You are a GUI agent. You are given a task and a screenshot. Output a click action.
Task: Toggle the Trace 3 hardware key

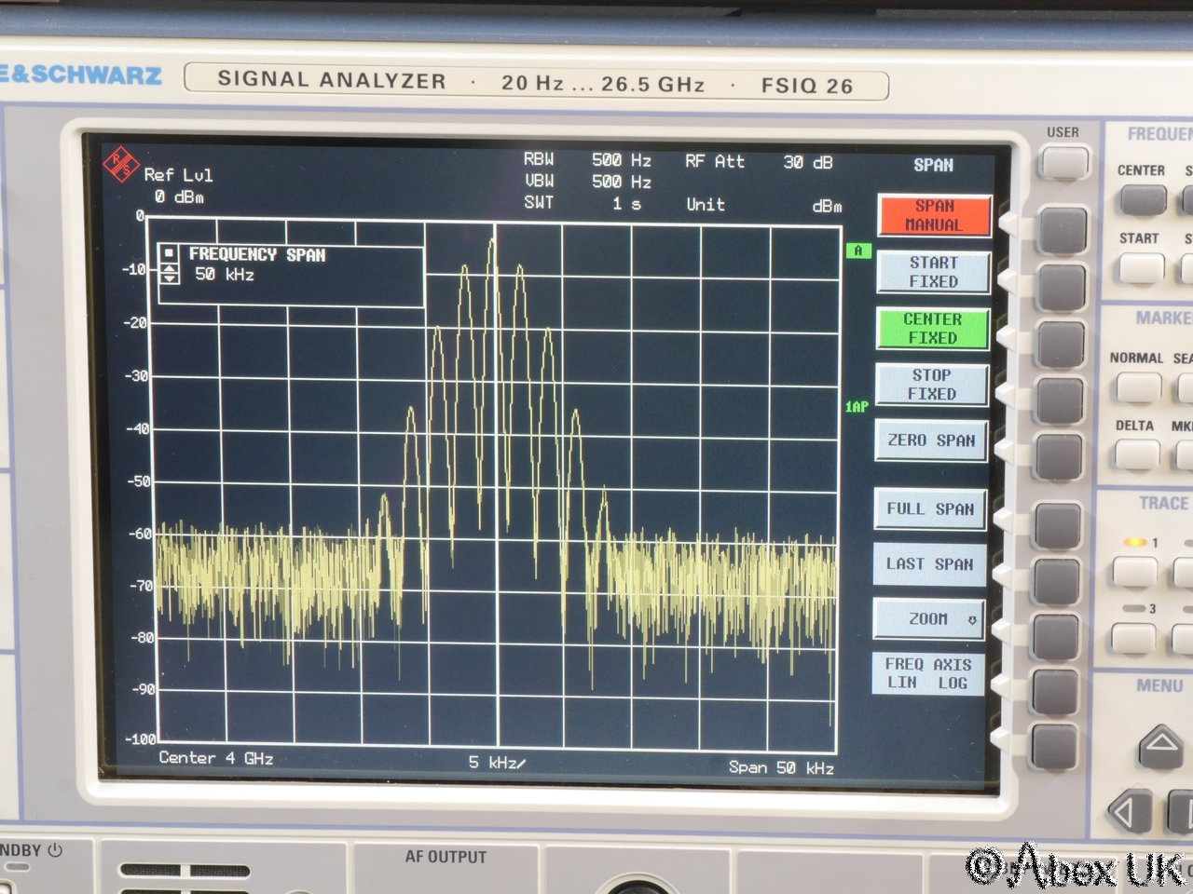[1132, 637]
